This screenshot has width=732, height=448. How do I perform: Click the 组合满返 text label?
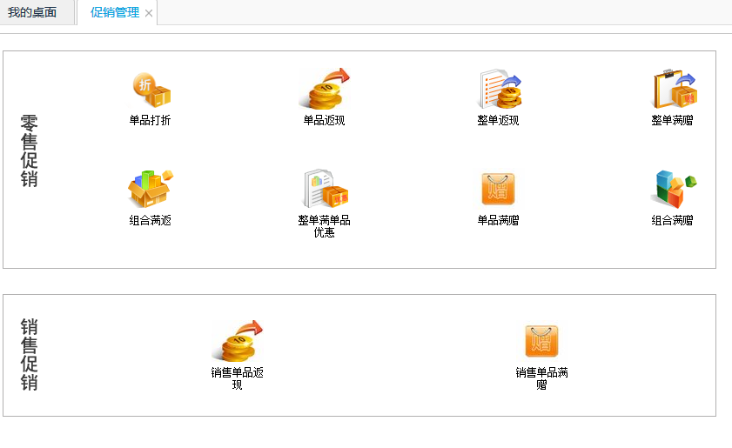pyautogui.click(x=151, y=221)
